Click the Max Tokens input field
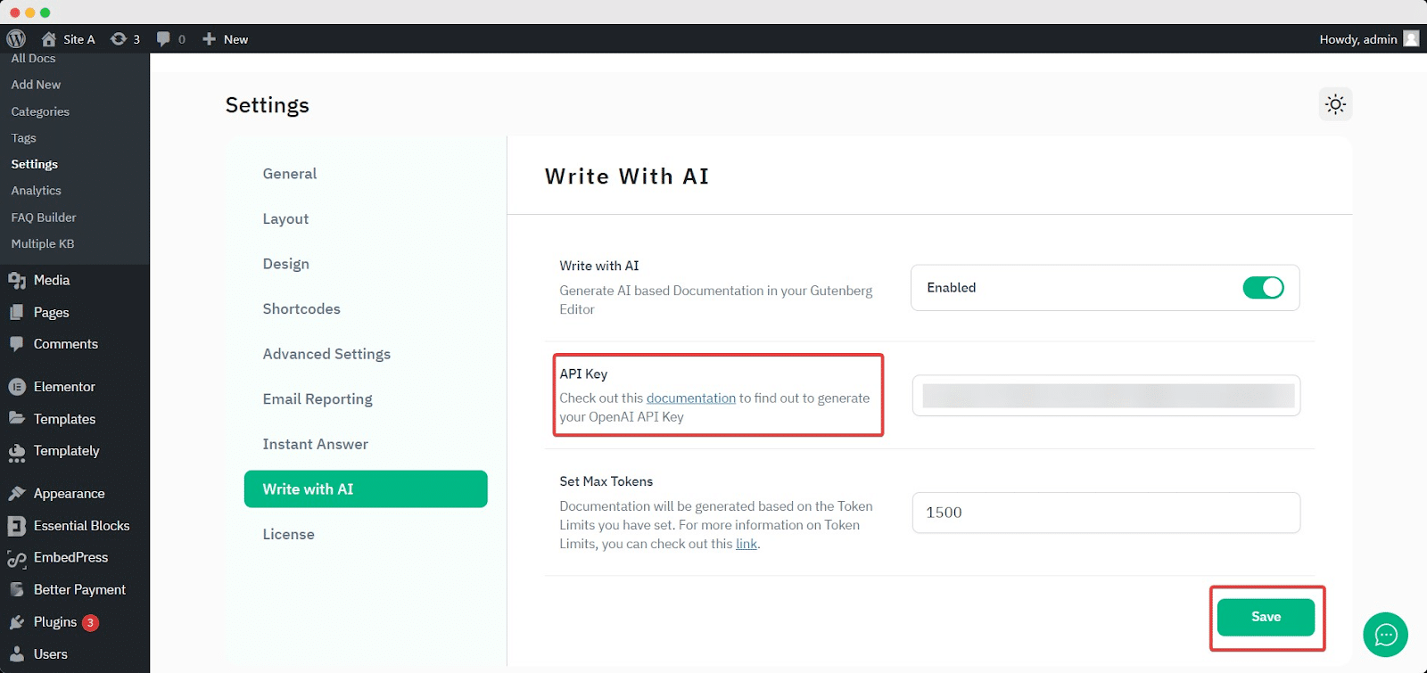The height and width of the screenshot is (673, 1427). [x=1104, y=513]
